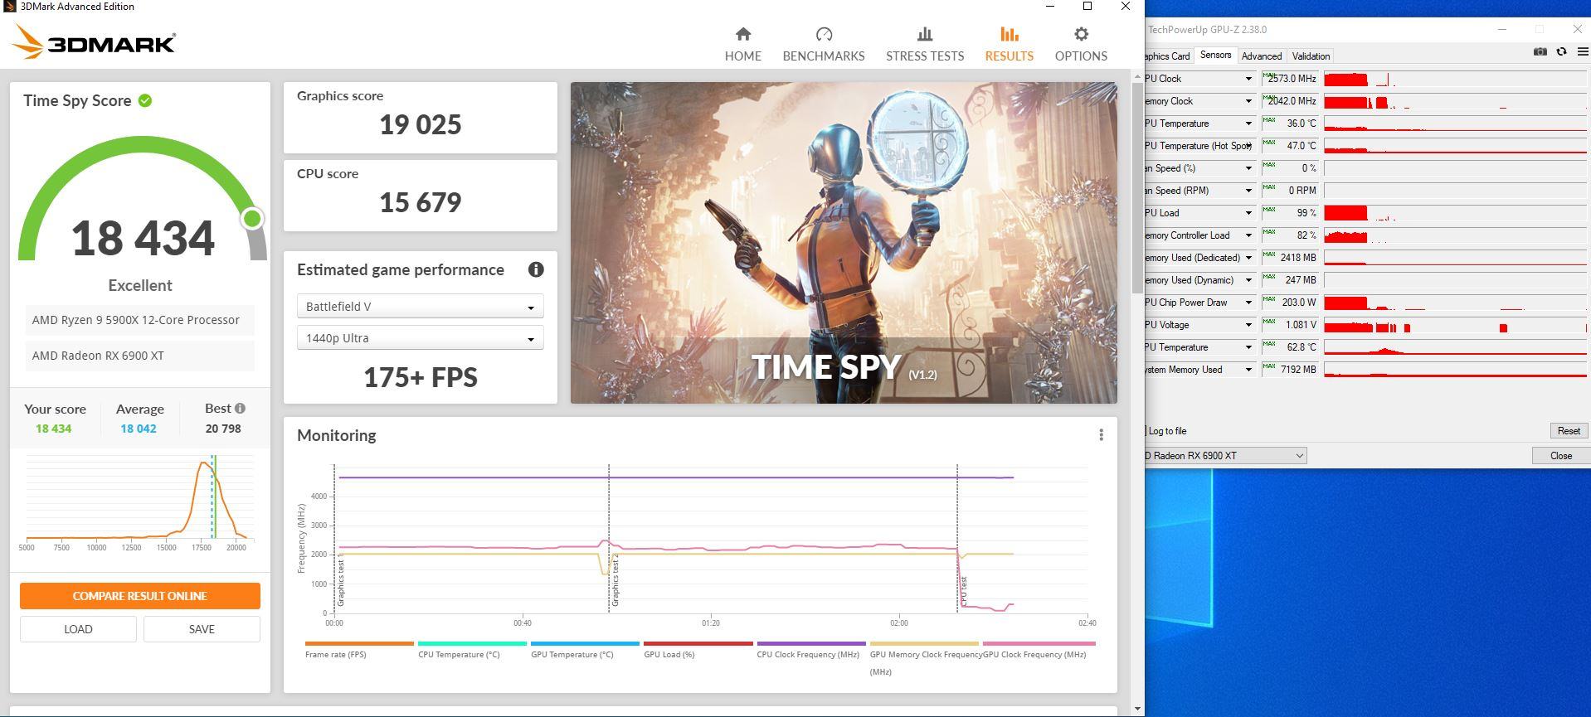Open the STRESS TESTS section
The height and width of the screenshot is (717, 1591).
tap(925, 45)
